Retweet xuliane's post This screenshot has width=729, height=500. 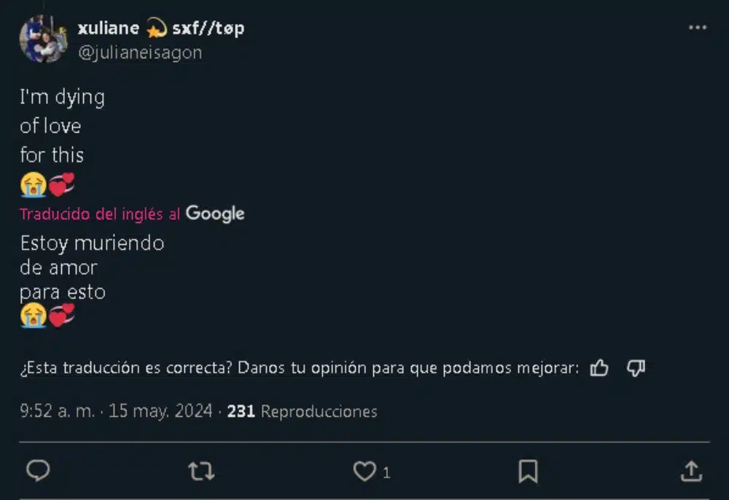pyautogui.click(x=201, y=471)
